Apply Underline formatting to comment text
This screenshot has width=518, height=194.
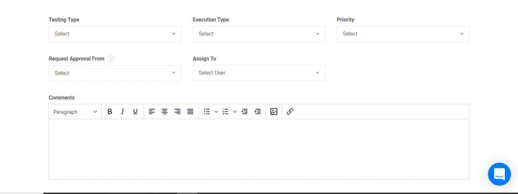135,112
